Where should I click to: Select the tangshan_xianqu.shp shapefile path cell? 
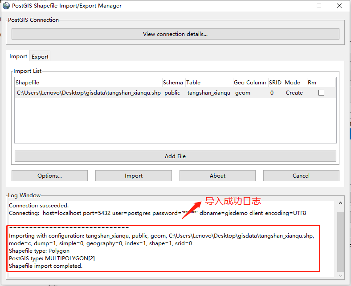[x=89, y=93]
